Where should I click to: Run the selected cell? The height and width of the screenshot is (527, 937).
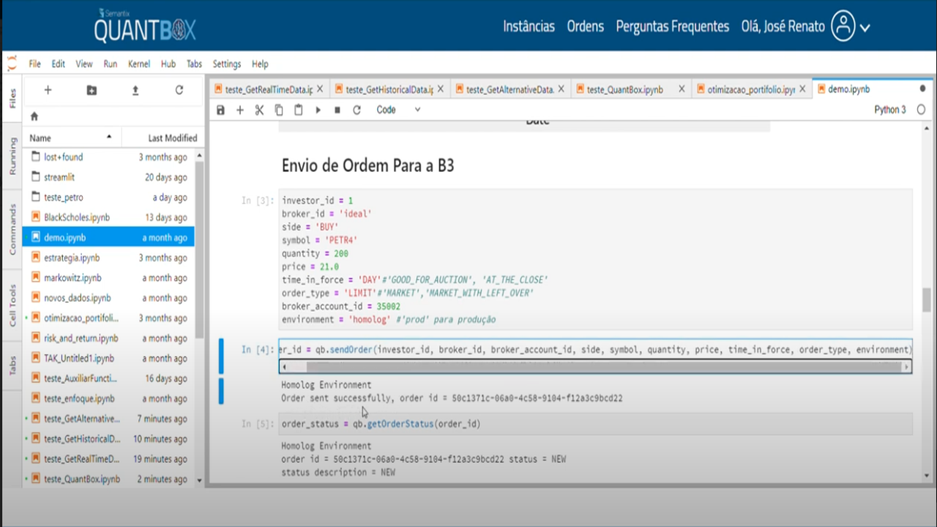pos(318,110)
